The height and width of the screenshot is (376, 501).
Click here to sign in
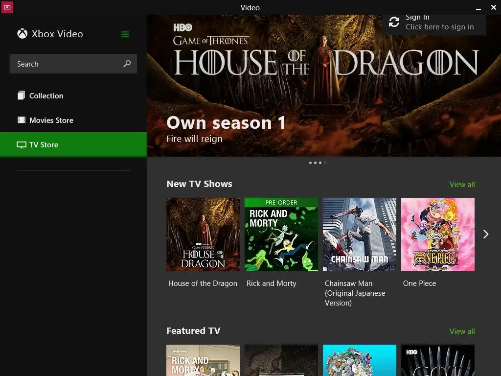click(x=440, y=27)
